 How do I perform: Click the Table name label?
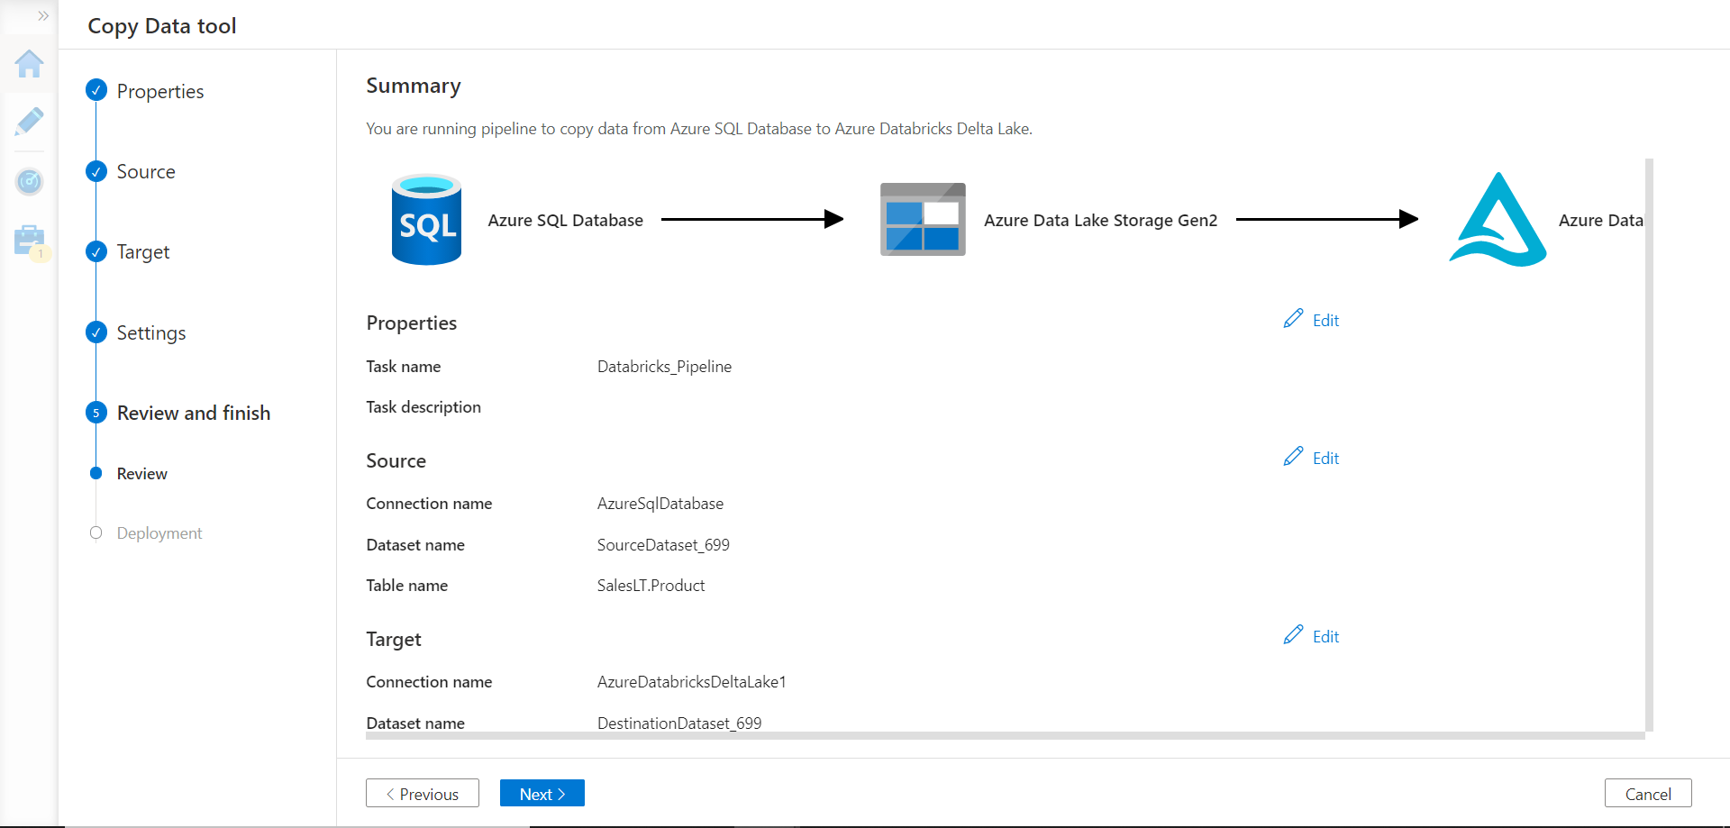[407, 586]
